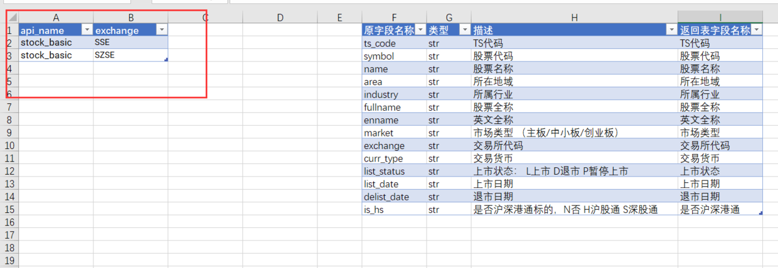Open the 返回表字段名称 filter dropdown
The height and width of the screenshot is (268, 778).
757,30
